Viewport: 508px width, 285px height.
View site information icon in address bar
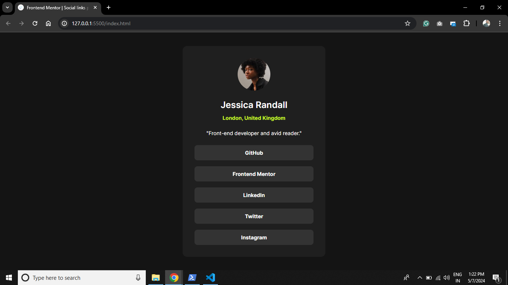(64, 23)
